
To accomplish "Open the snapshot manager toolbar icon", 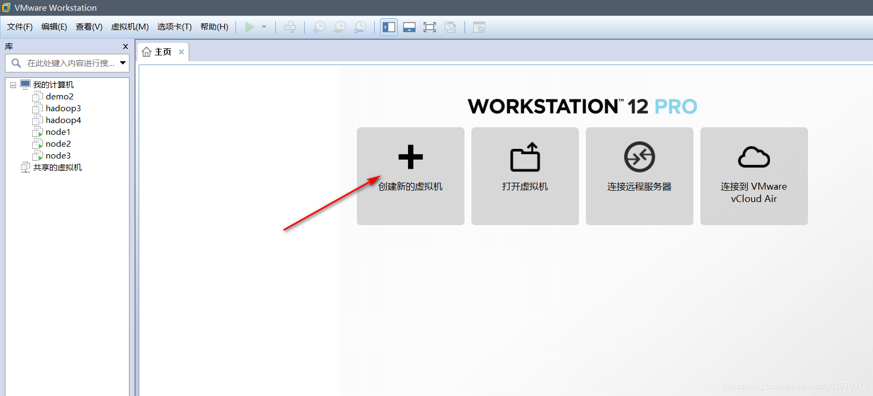I will pos(360,27).
